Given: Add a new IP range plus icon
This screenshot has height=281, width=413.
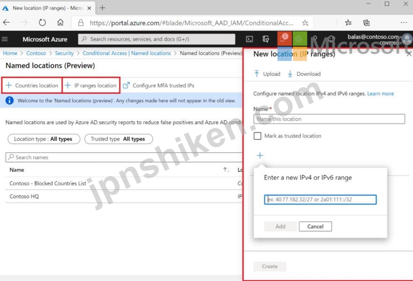Looking at the screenshot, I should click(260, 155).
